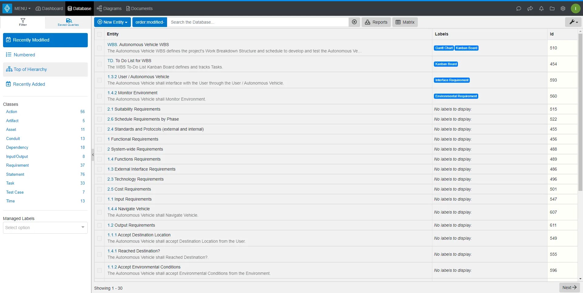
Task: Click the Kanban Board label on row 454
Action: [x=446, y=64]
